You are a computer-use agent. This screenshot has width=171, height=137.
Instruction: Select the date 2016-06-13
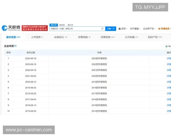tap(31, 105)
